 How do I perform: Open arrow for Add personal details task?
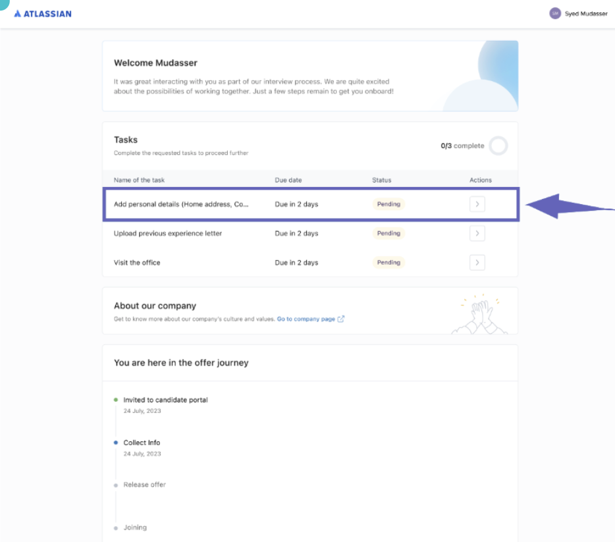(477, 204)
